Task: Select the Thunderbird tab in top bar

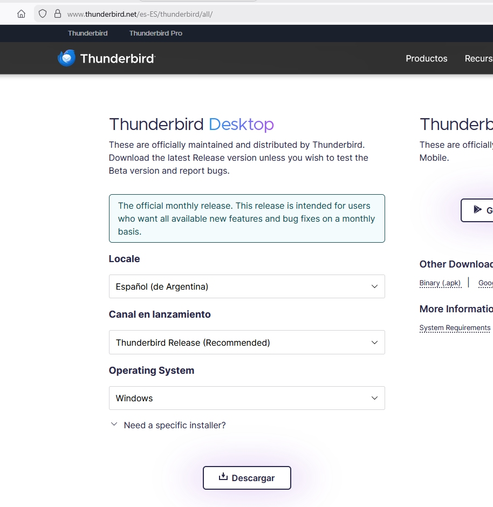Action: coord(87,33)
